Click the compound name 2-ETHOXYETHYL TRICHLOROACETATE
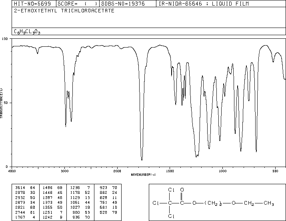 point(64,11)
